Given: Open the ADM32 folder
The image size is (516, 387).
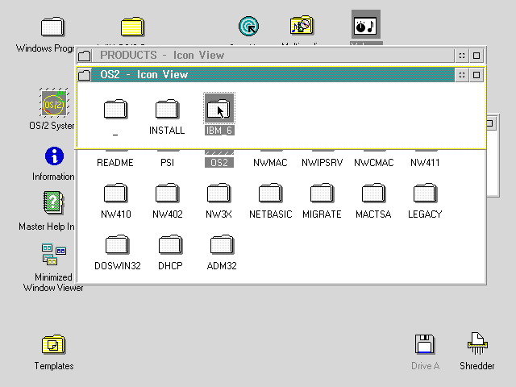Looking at the screenshot, I should coord(222,244).
